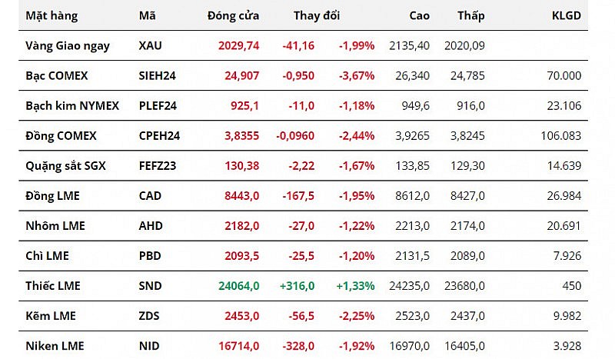615x359 pixels.
Task: Select the "Cao" column header
Action: (419, 15)
